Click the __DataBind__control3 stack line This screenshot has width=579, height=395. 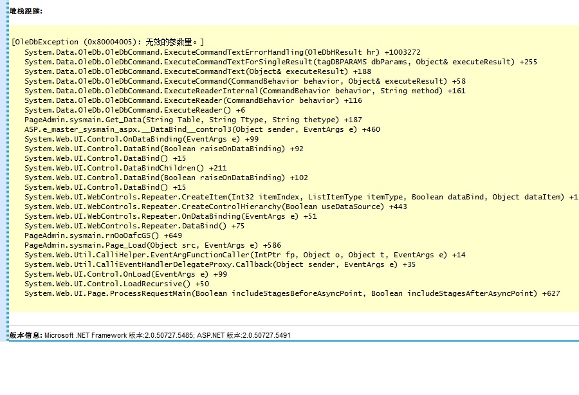click(202, 129)
